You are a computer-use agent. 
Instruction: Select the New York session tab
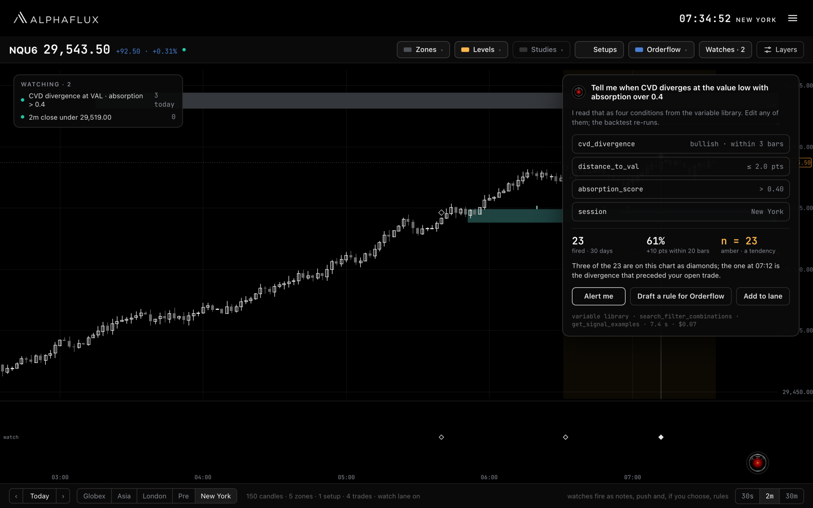point(216,496)
